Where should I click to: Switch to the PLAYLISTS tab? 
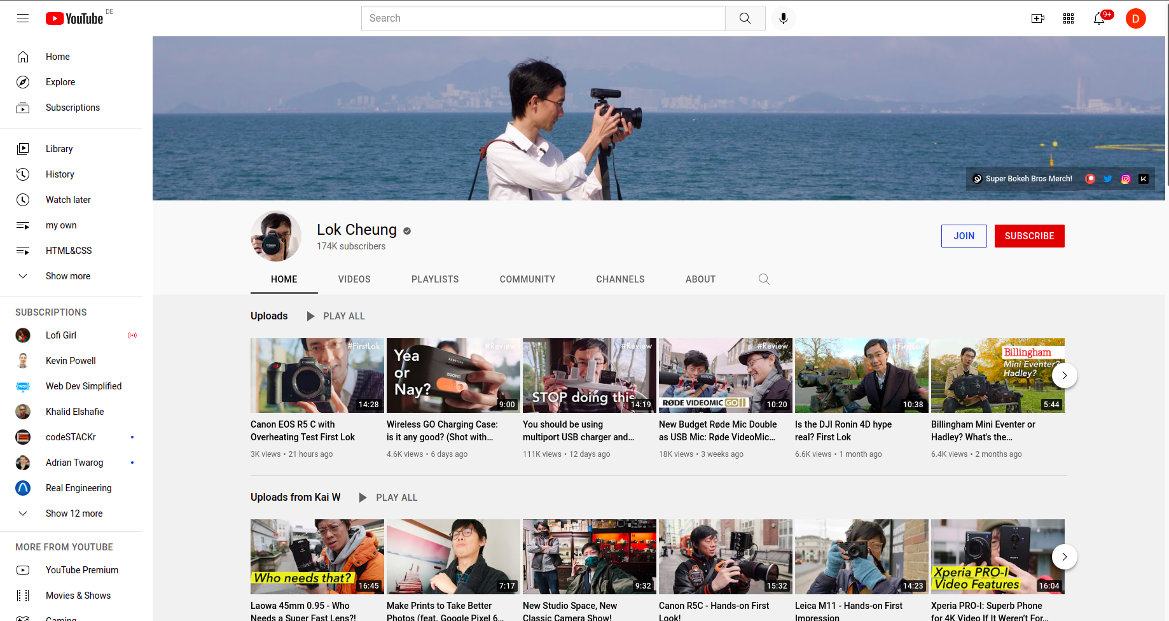pyautogui.click(x=435, y=279)
